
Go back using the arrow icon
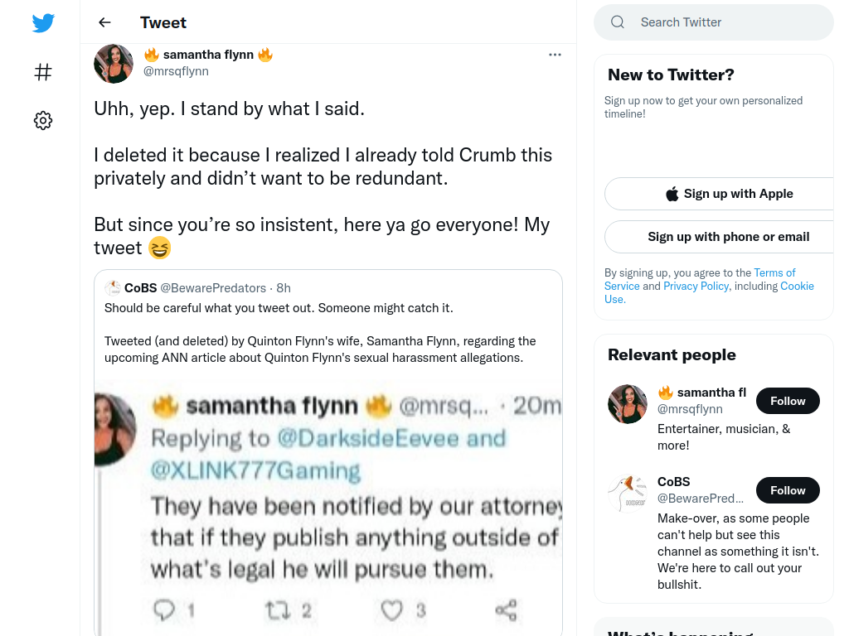click(104, 22)
